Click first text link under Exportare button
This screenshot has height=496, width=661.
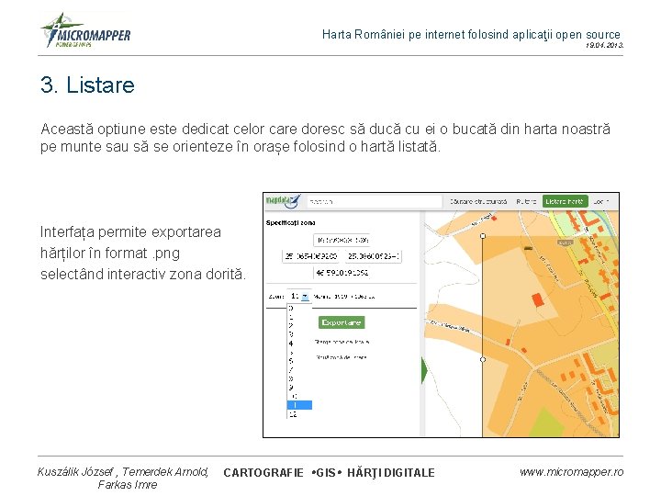coord(342,342)
